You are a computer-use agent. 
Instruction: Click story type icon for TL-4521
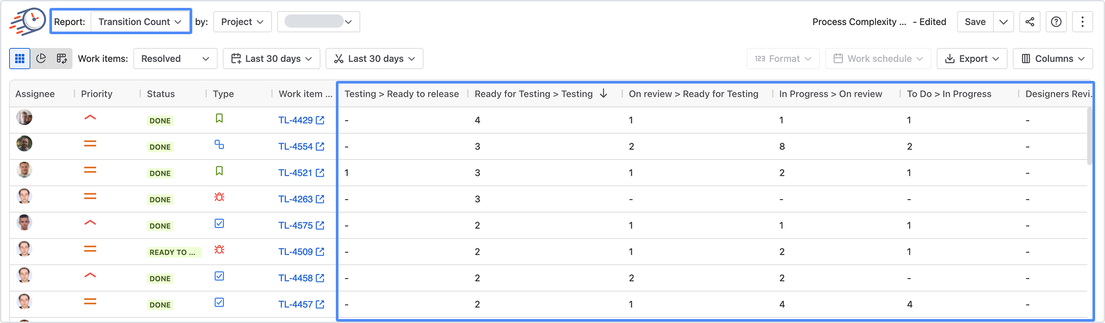click(219, 171)
